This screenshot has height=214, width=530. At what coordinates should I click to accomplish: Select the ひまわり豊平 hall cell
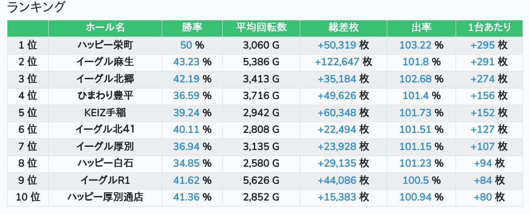point(105,96)
